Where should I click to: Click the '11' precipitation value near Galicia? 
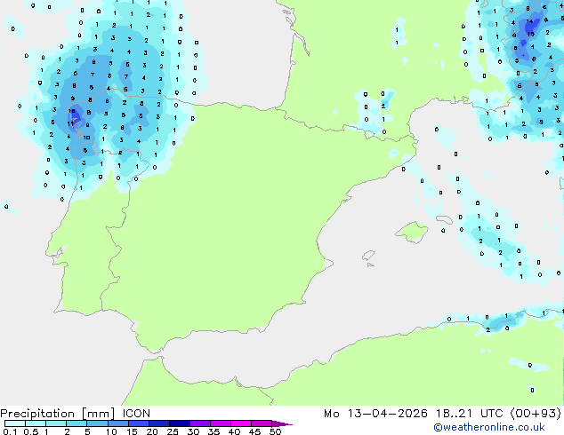pyautogui.click(x=70, y=123)
